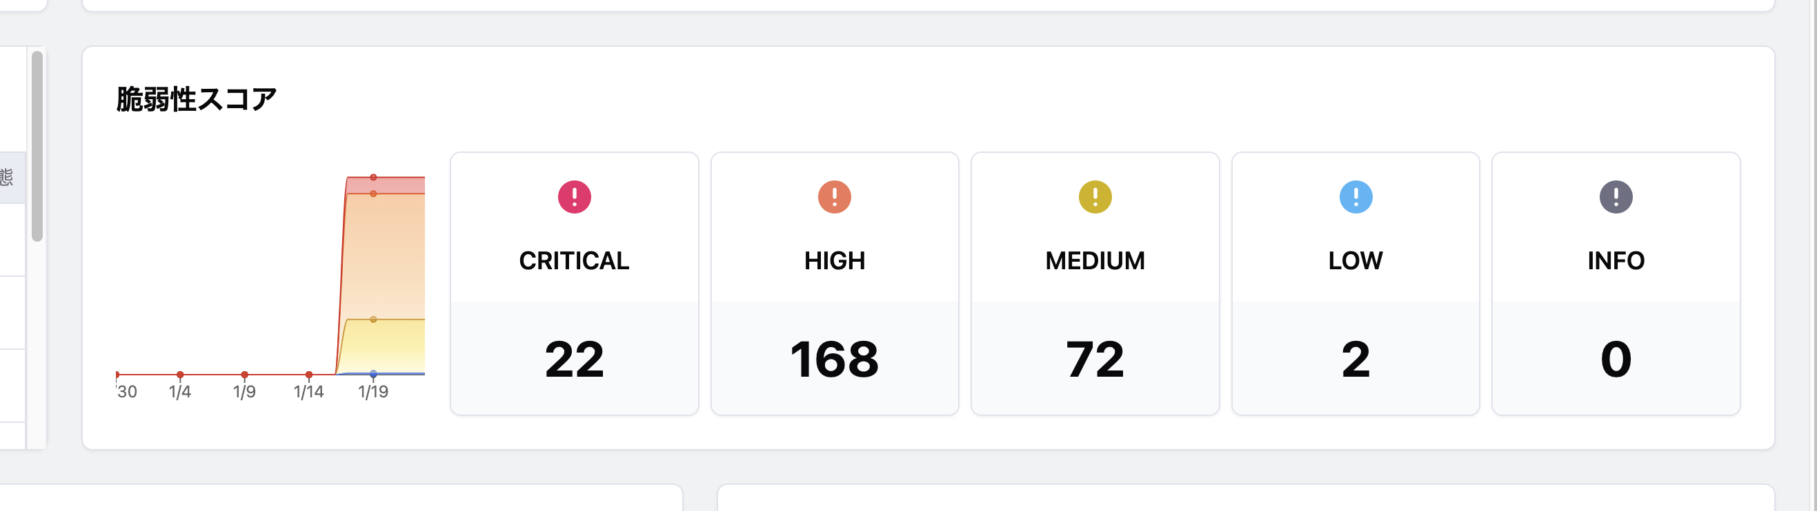Click the MEDIUM severity label
Viewport: 1817px width, 511px height.
(1095, 261)
